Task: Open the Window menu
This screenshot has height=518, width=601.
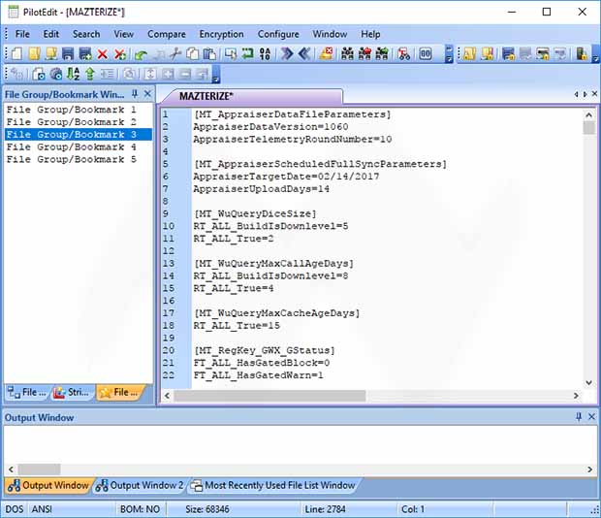Action: click(x=330, y=34)
